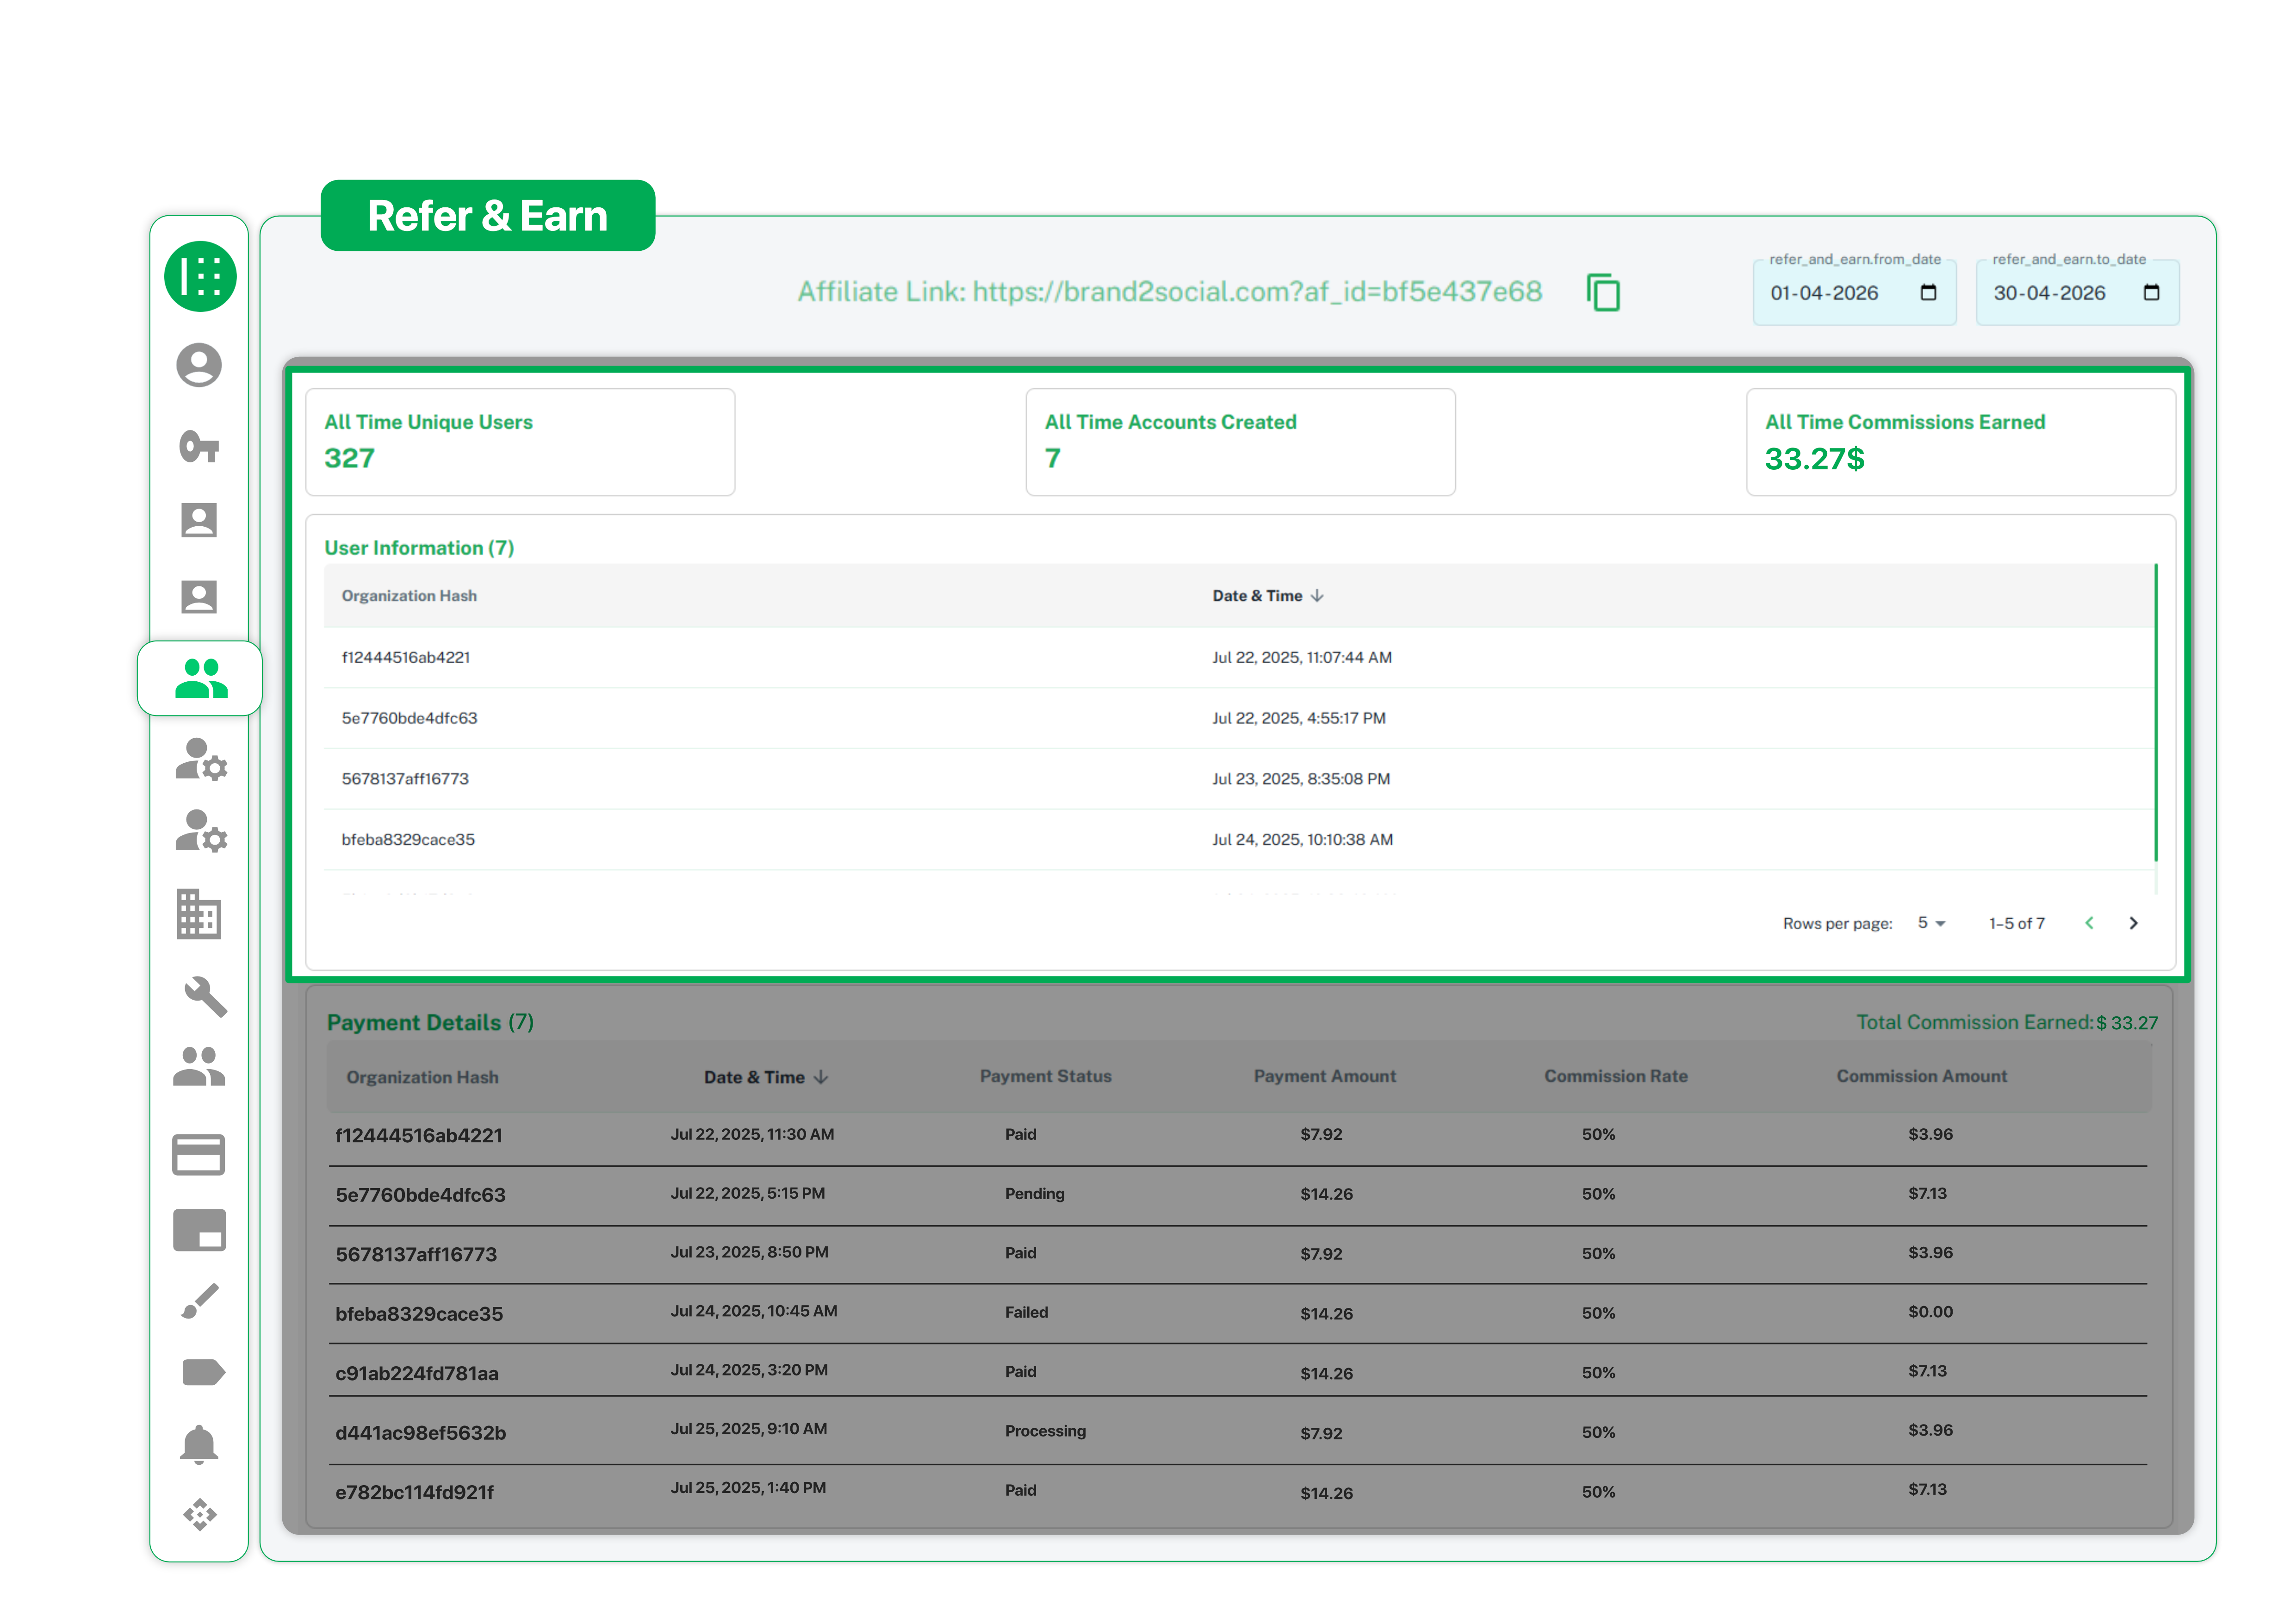Select the All Time Accounts Created card
This screenshot has height=1624, width=2296.
(1240, 442)
